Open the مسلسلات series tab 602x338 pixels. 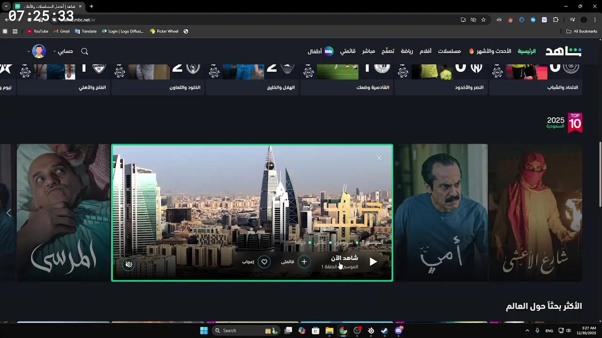[x=449, y=51]
